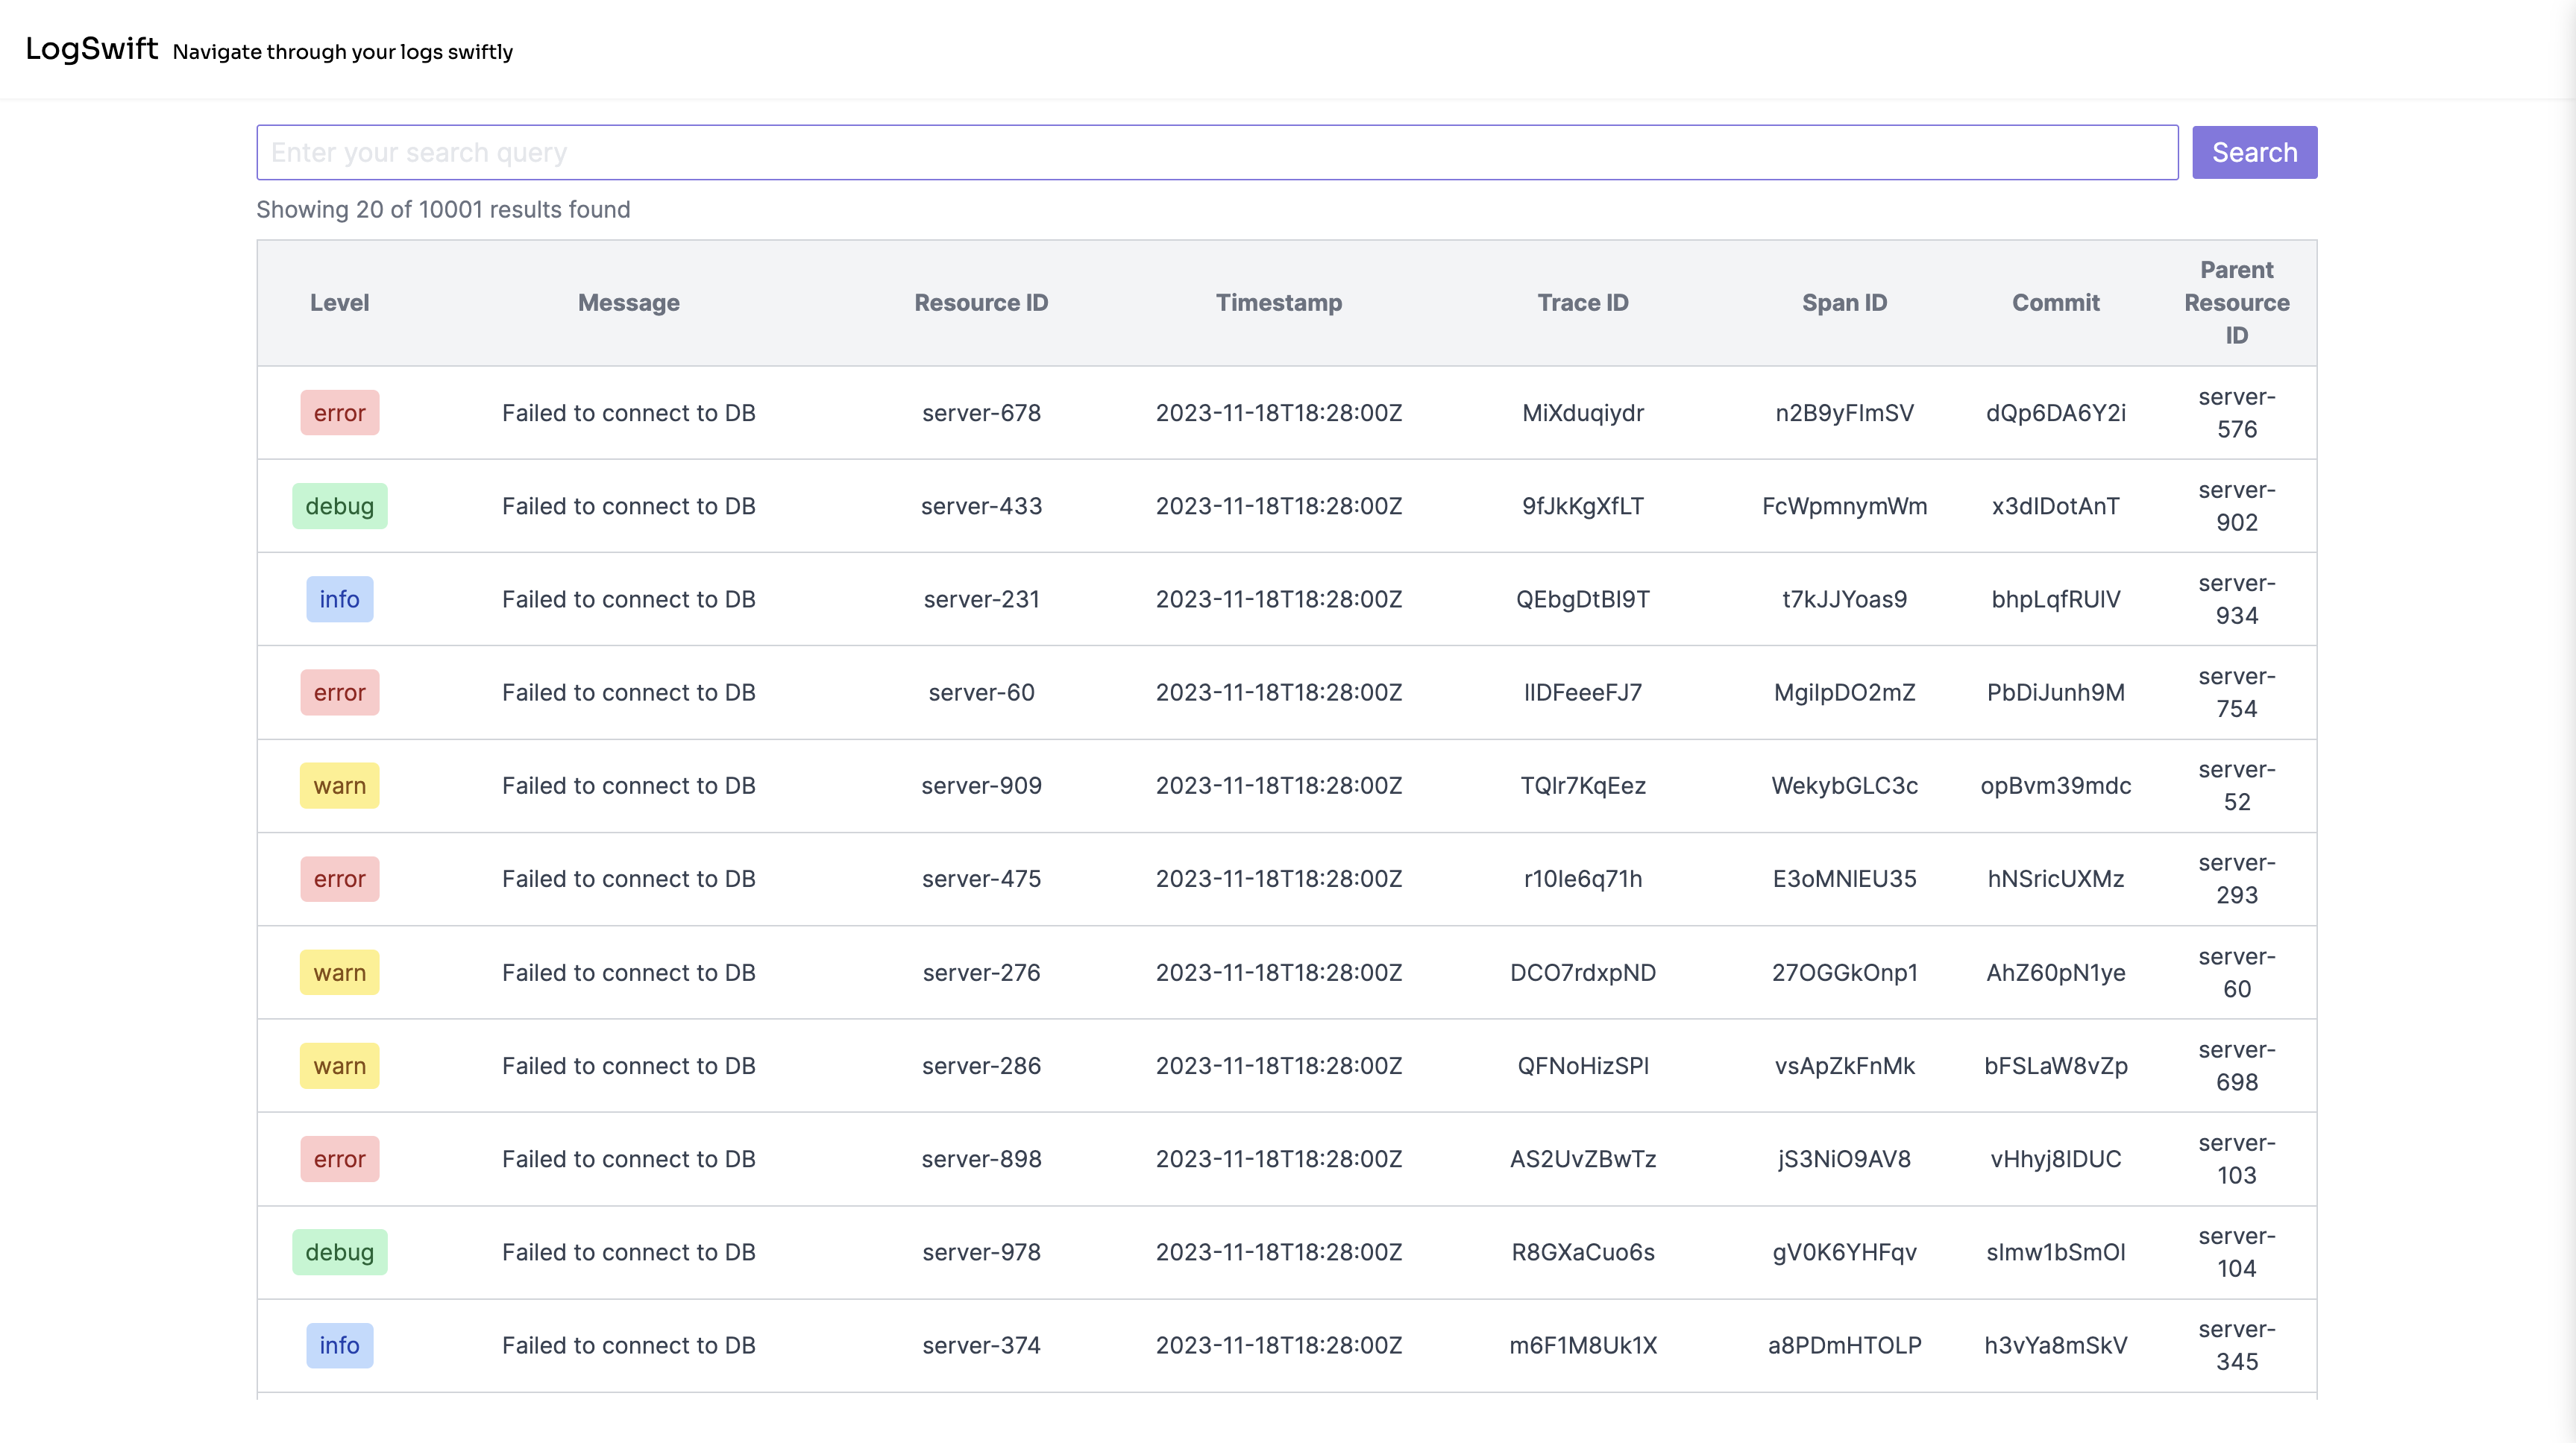Select parent resource server-293
This screenshot has width=2576, height=1443.
(2236, 880)
